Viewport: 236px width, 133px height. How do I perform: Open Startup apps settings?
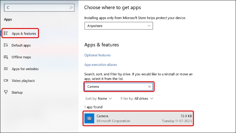[x=17, y=93]
